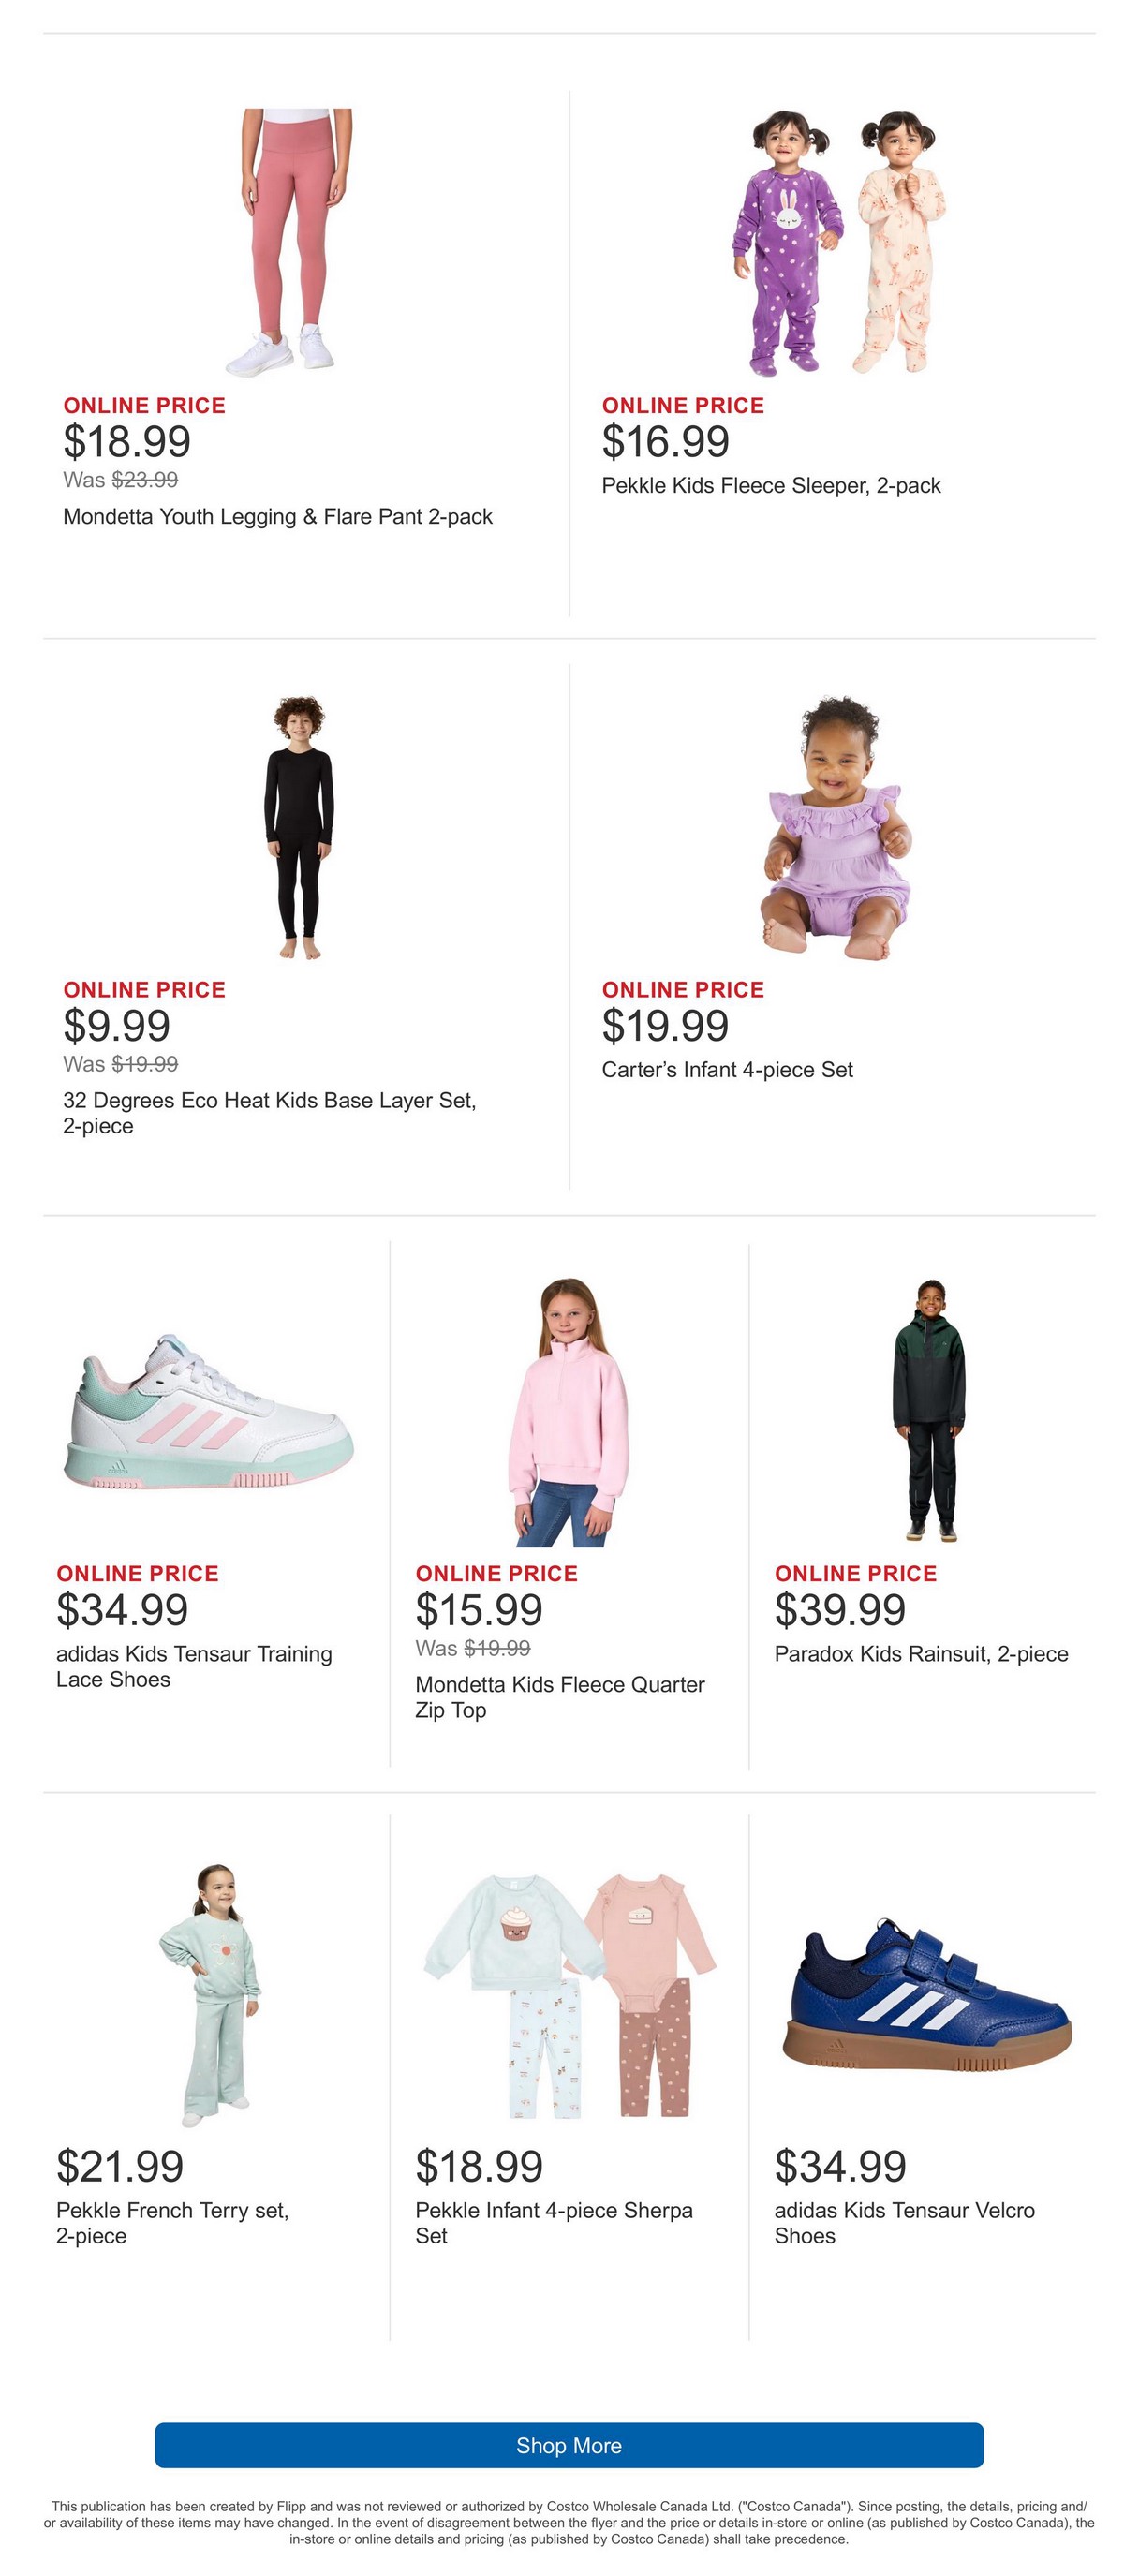The image size is (1139, 2576).
Task: Click the Shop More button
Action: [569, 2445]
